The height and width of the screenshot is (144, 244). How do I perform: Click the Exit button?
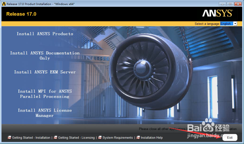click(x=230, y=138)
